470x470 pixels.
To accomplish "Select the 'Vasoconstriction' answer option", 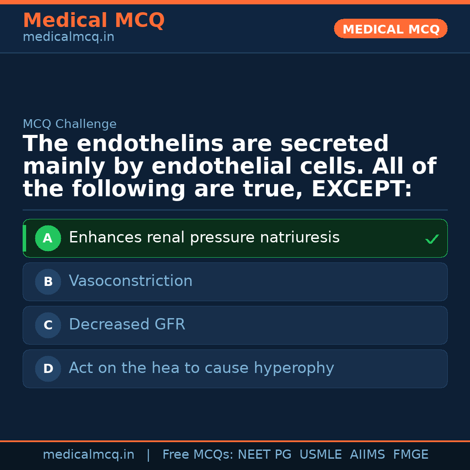I will (x=131, y=281).
